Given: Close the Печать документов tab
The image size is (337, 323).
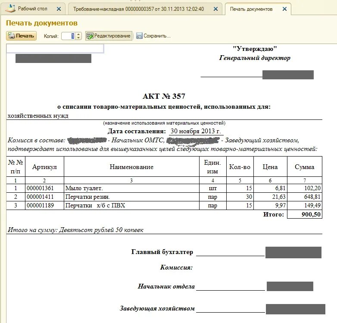Looking at the screenshot, I should 284,9.
